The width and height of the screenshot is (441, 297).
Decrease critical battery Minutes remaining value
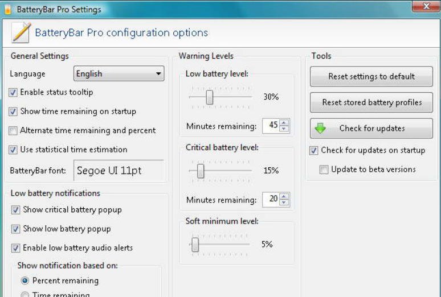pyautogui.click(x=284, y=203)
